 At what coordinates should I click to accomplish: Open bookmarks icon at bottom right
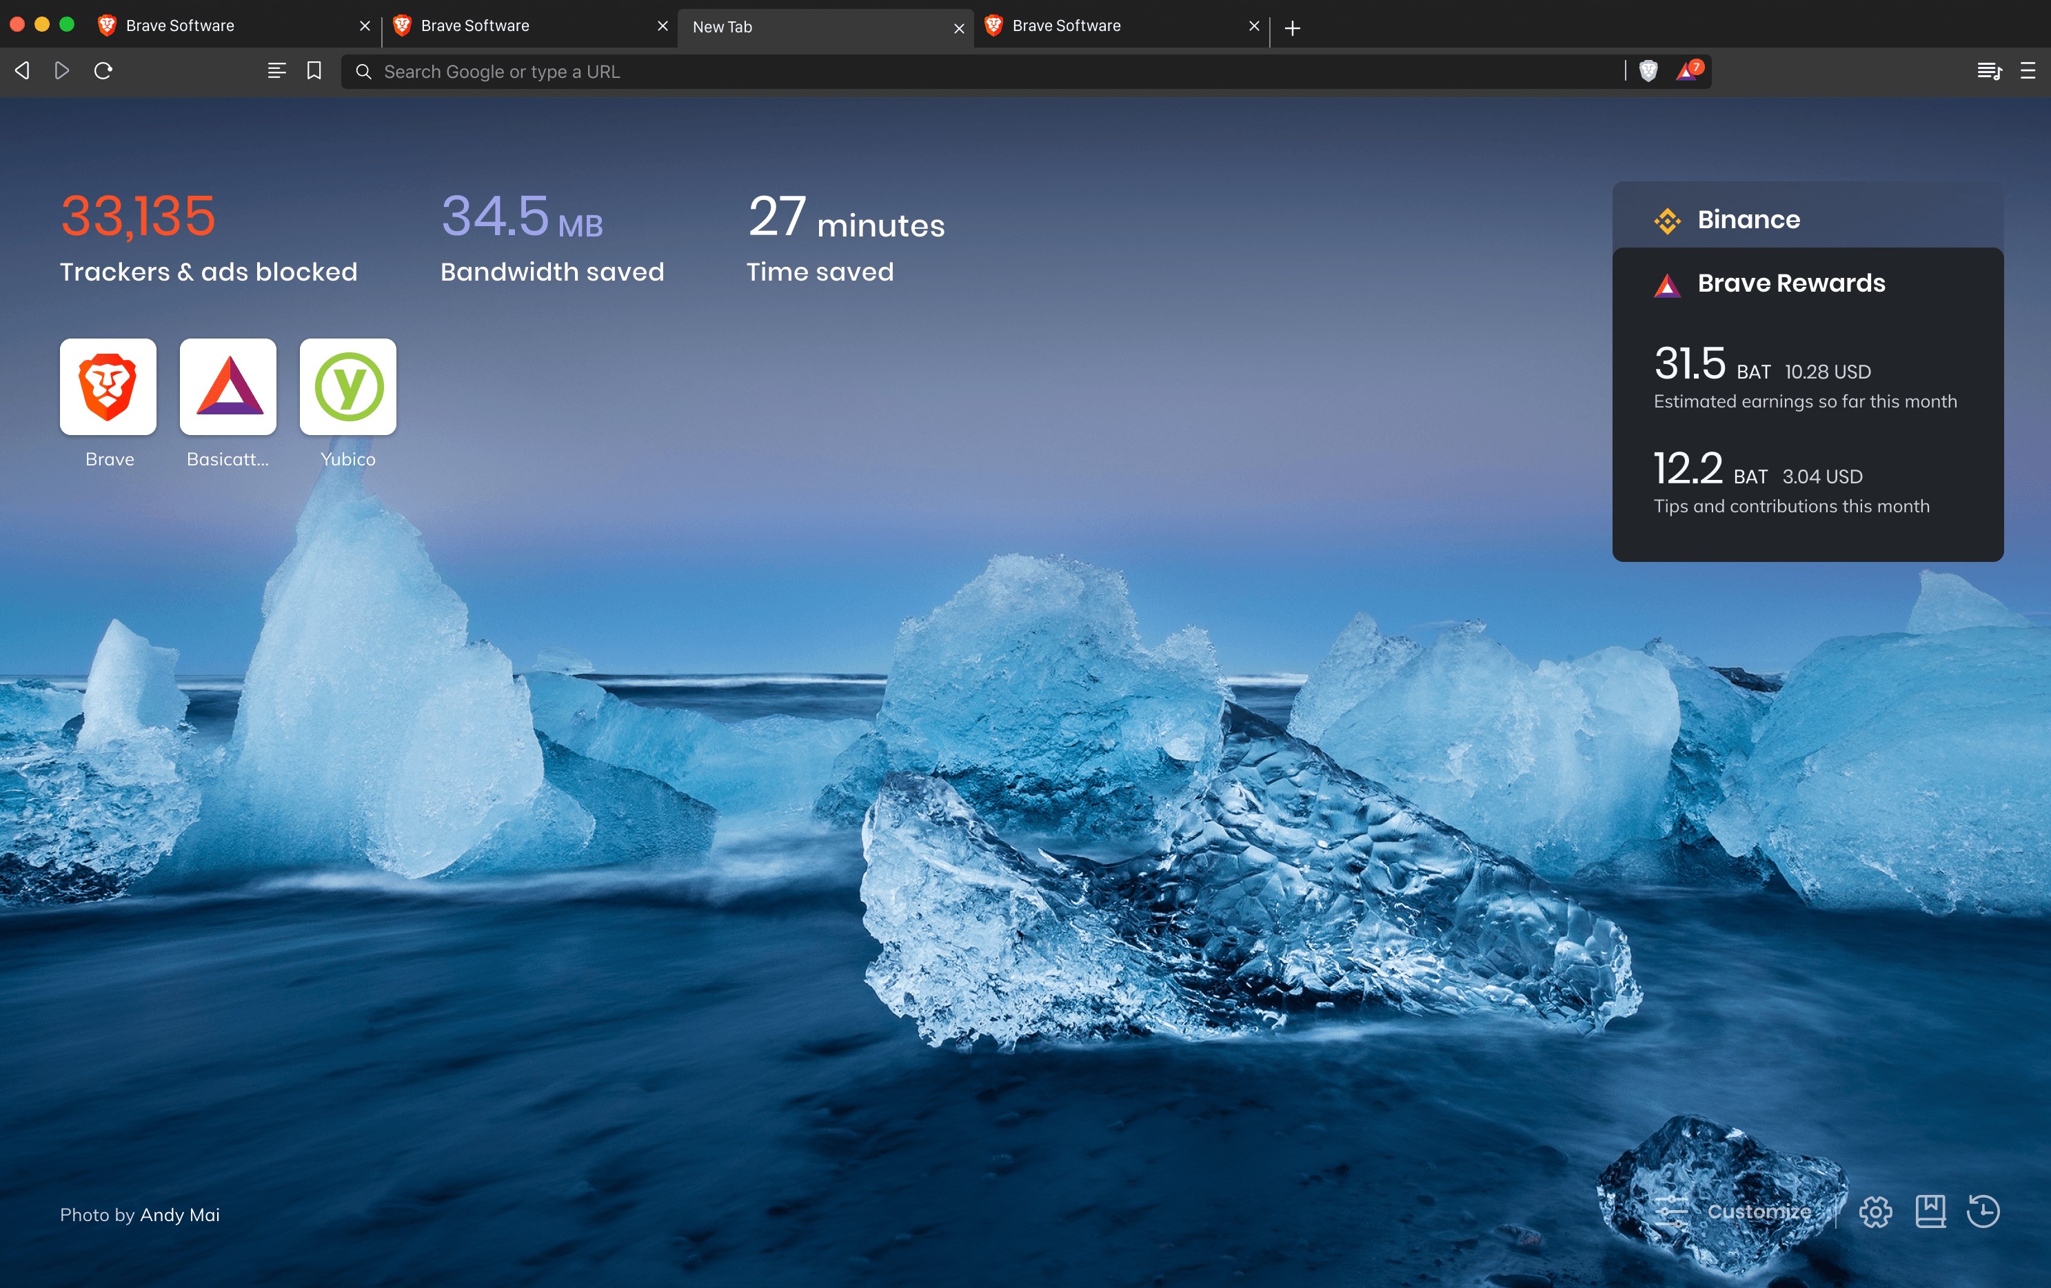(1930, 1211)
